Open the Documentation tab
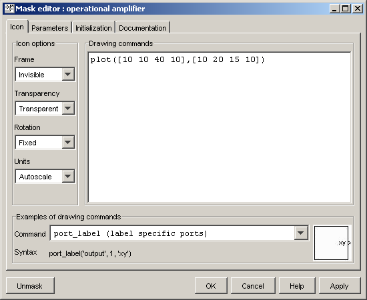 (x=143, y=28)
